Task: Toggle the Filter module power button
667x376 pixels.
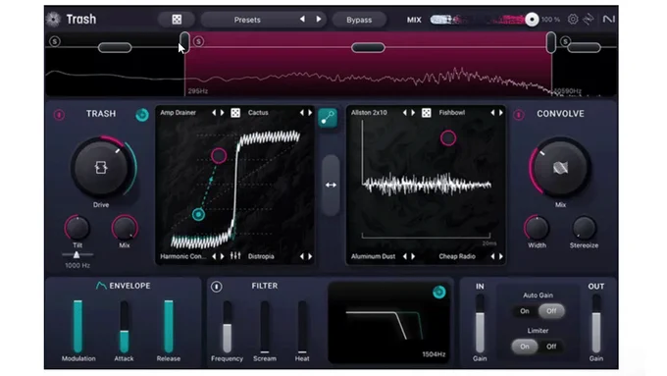Action: [x=216, y=287]
